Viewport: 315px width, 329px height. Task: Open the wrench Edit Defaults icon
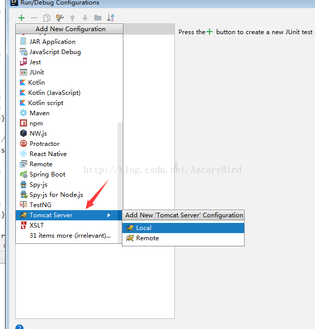pos(60,18)
